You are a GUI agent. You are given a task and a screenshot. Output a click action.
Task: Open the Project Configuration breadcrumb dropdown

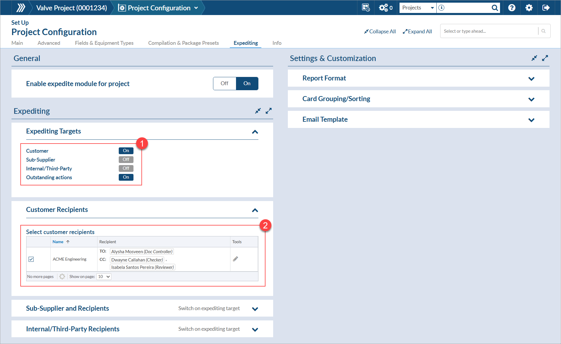pos(196,8)
